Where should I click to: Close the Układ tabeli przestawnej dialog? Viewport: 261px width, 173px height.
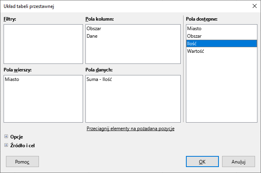pos(254,6)
